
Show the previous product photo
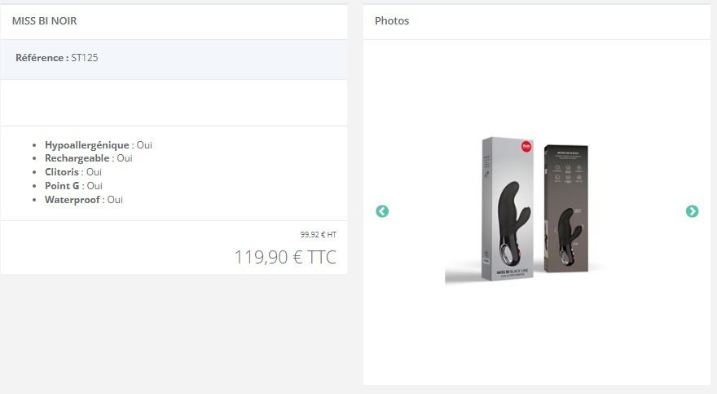pos(382,211)
